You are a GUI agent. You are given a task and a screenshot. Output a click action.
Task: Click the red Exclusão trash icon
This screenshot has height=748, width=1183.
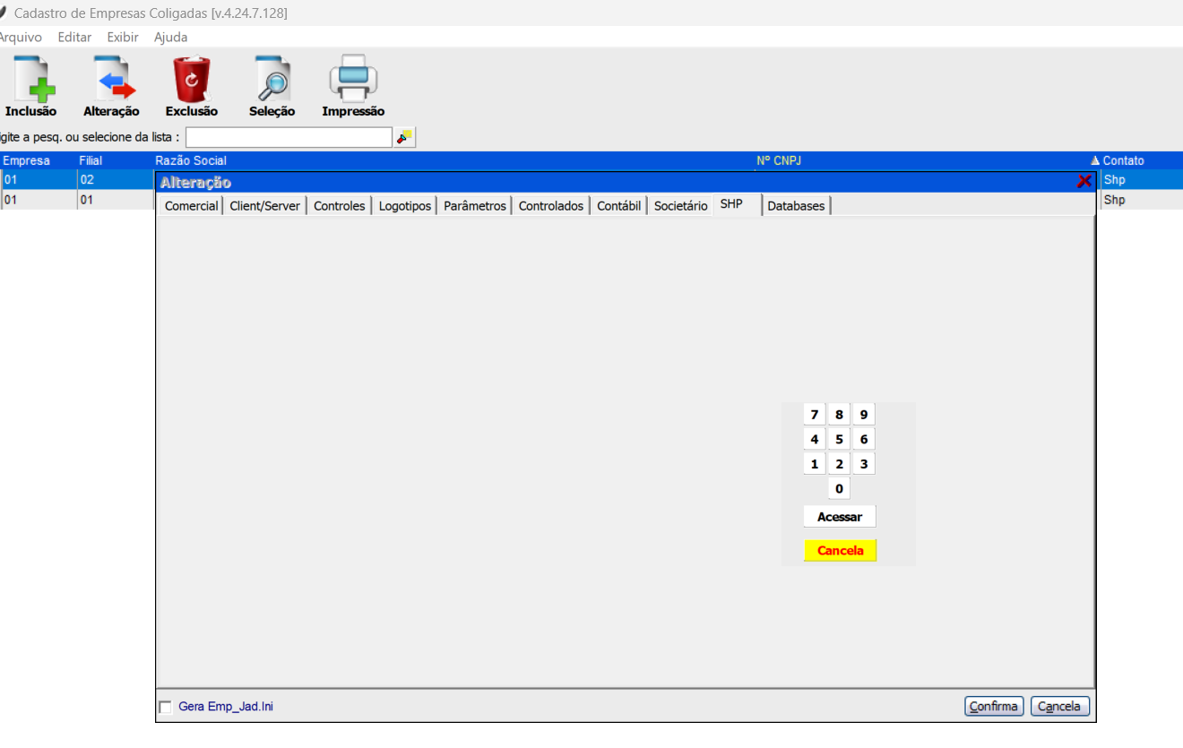click(x=191, y=81)
